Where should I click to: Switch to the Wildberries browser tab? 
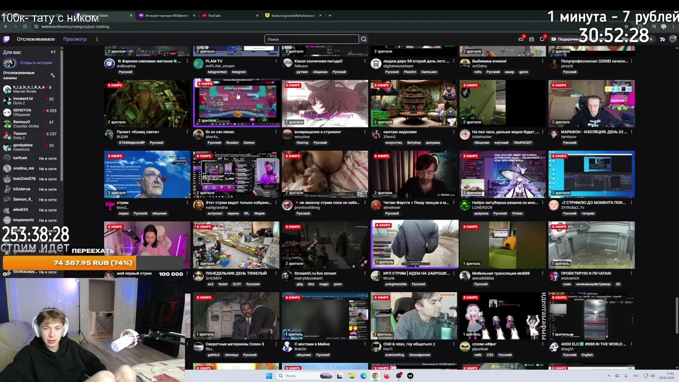[166, 15]
